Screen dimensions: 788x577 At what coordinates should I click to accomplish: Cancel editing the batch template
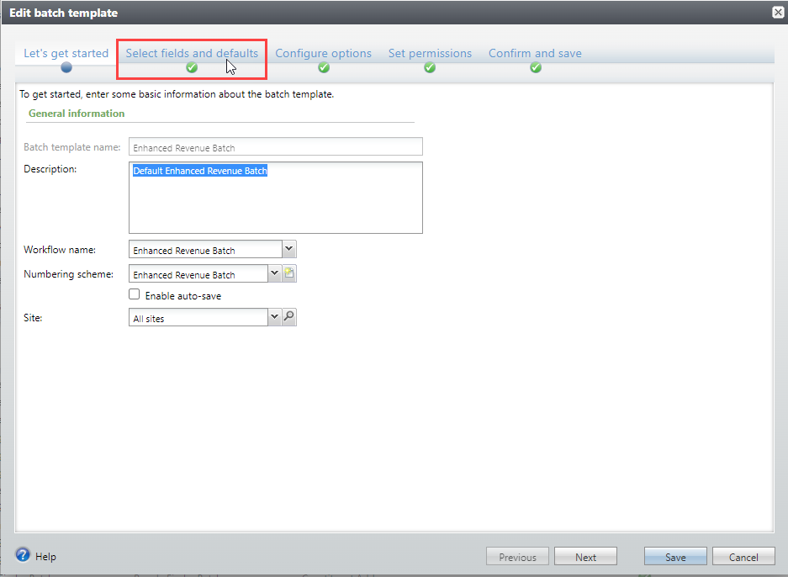pos(743,557)
